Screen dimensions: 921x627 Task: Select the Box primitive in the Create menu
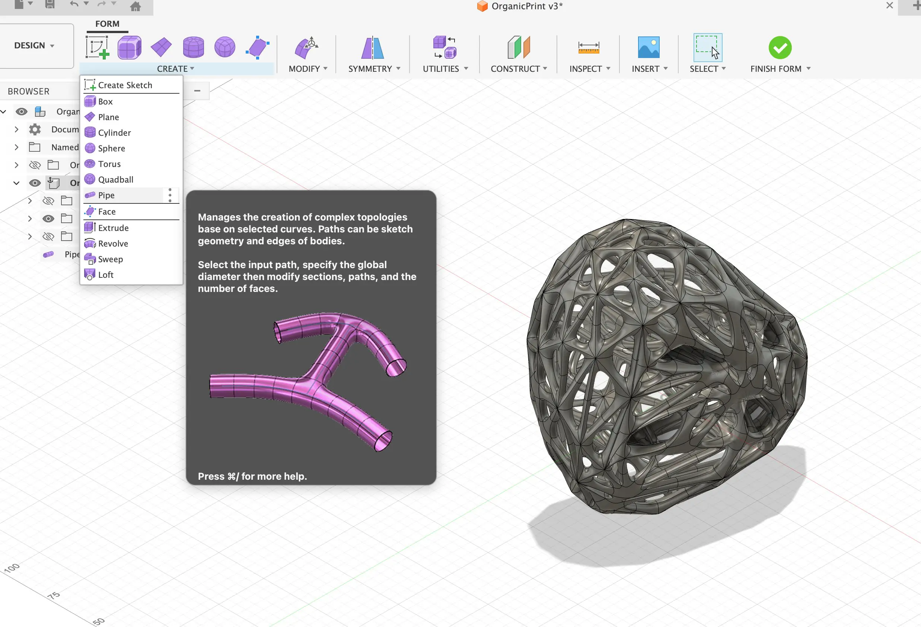105,101
